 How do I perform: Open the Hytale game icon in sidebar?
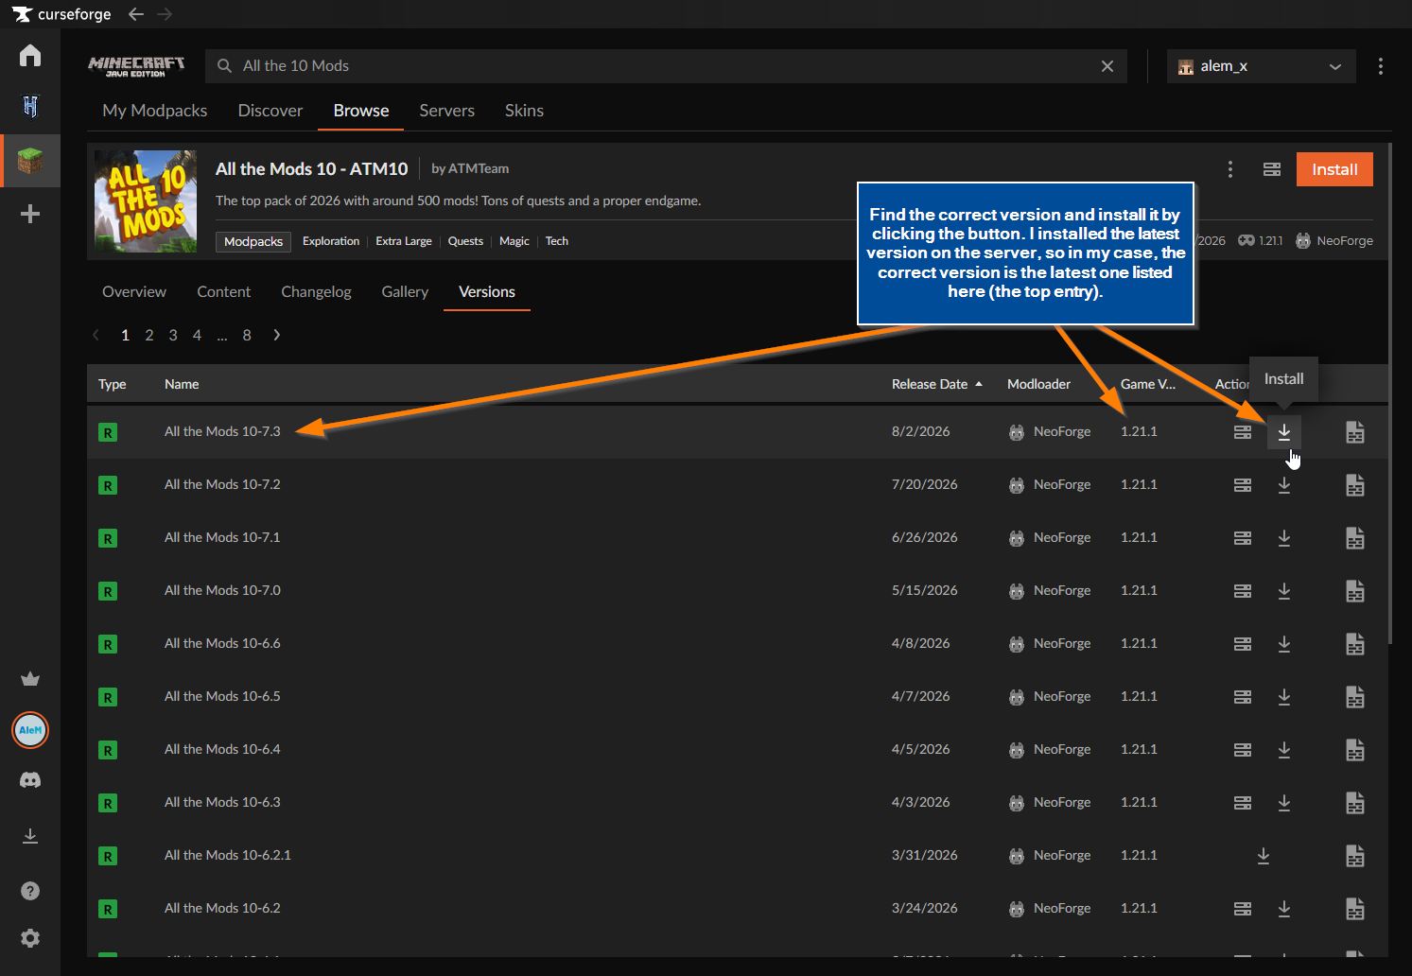click(30, 107)
